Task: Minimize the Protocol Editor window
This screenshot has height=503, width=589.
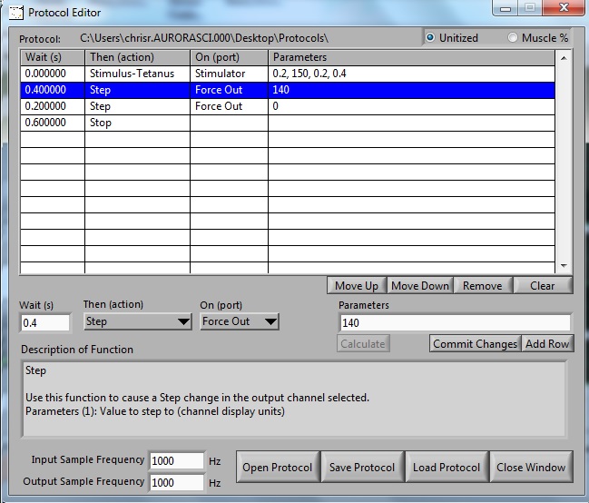Action: pyautogui.click(x=506, y=8)
